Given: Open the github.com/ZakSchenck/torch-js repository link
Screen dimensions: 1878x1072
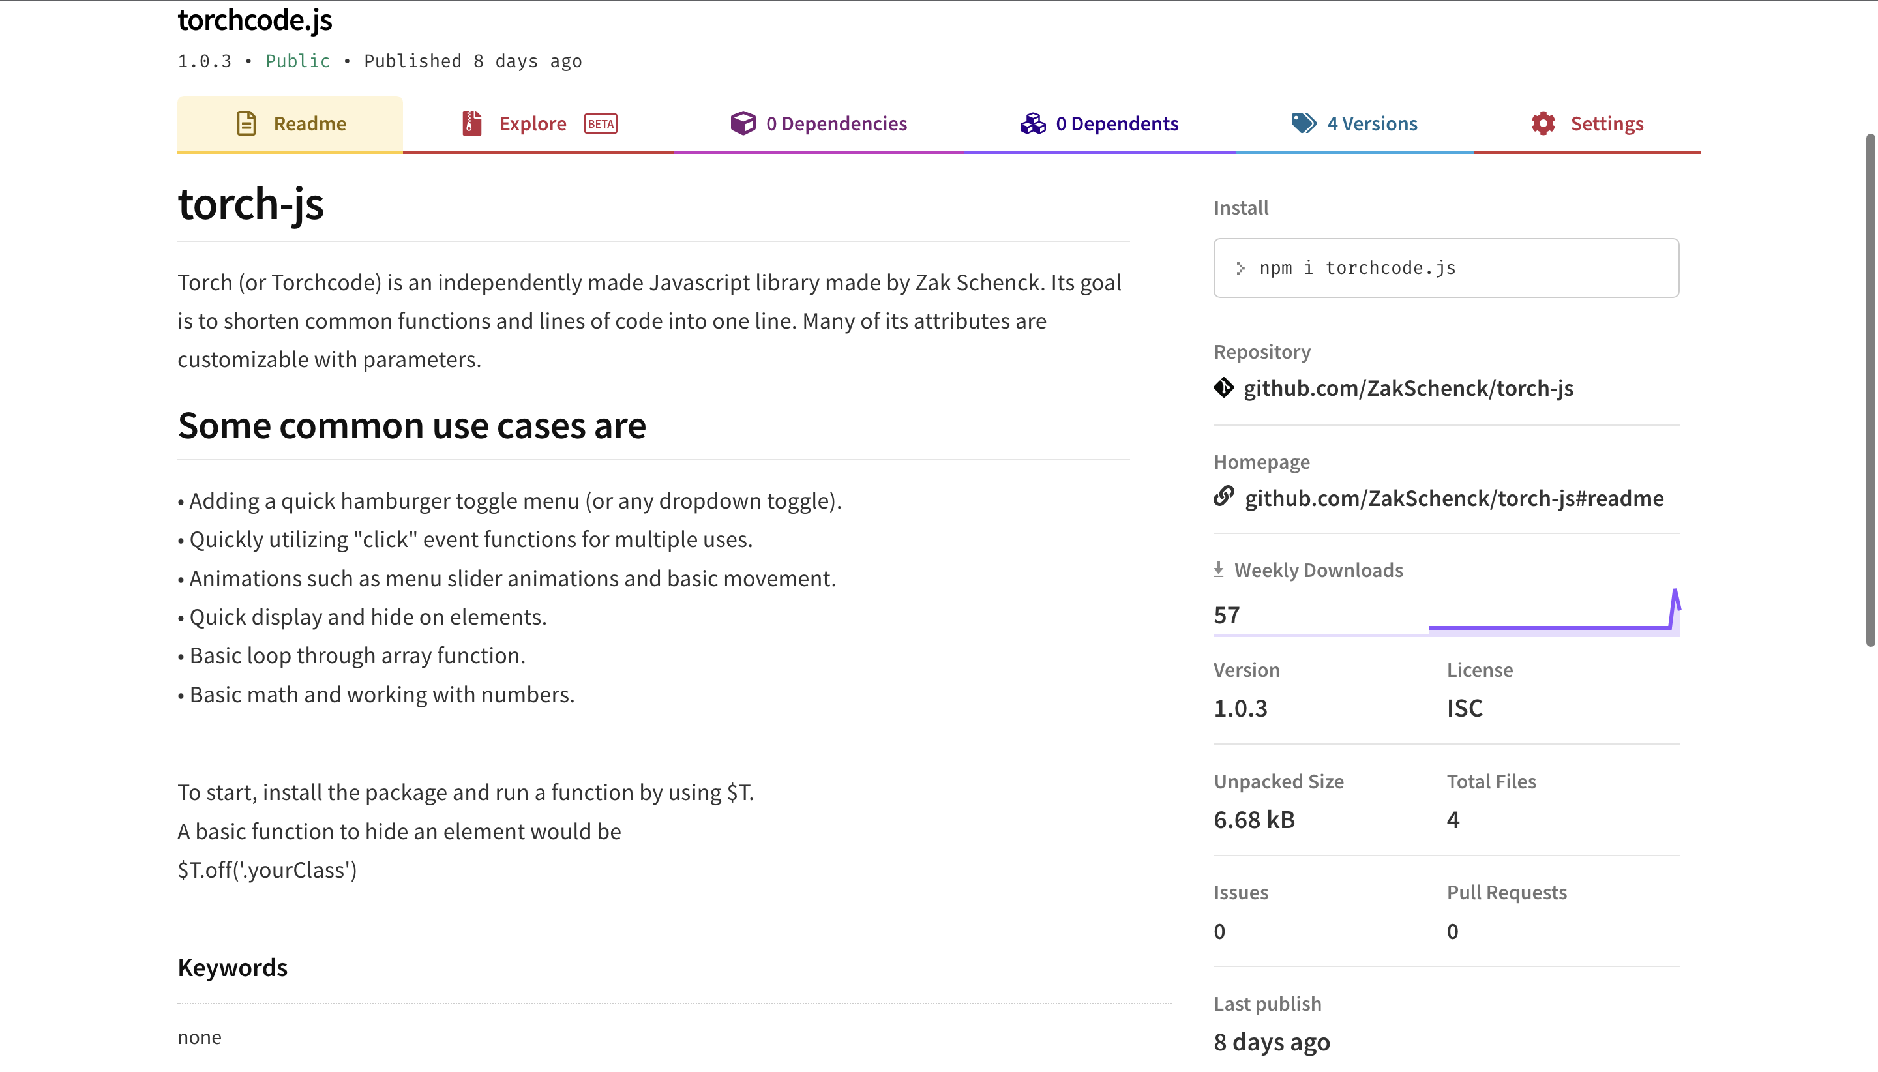Looking at the screenshot, I should [x=1408, y=388].
